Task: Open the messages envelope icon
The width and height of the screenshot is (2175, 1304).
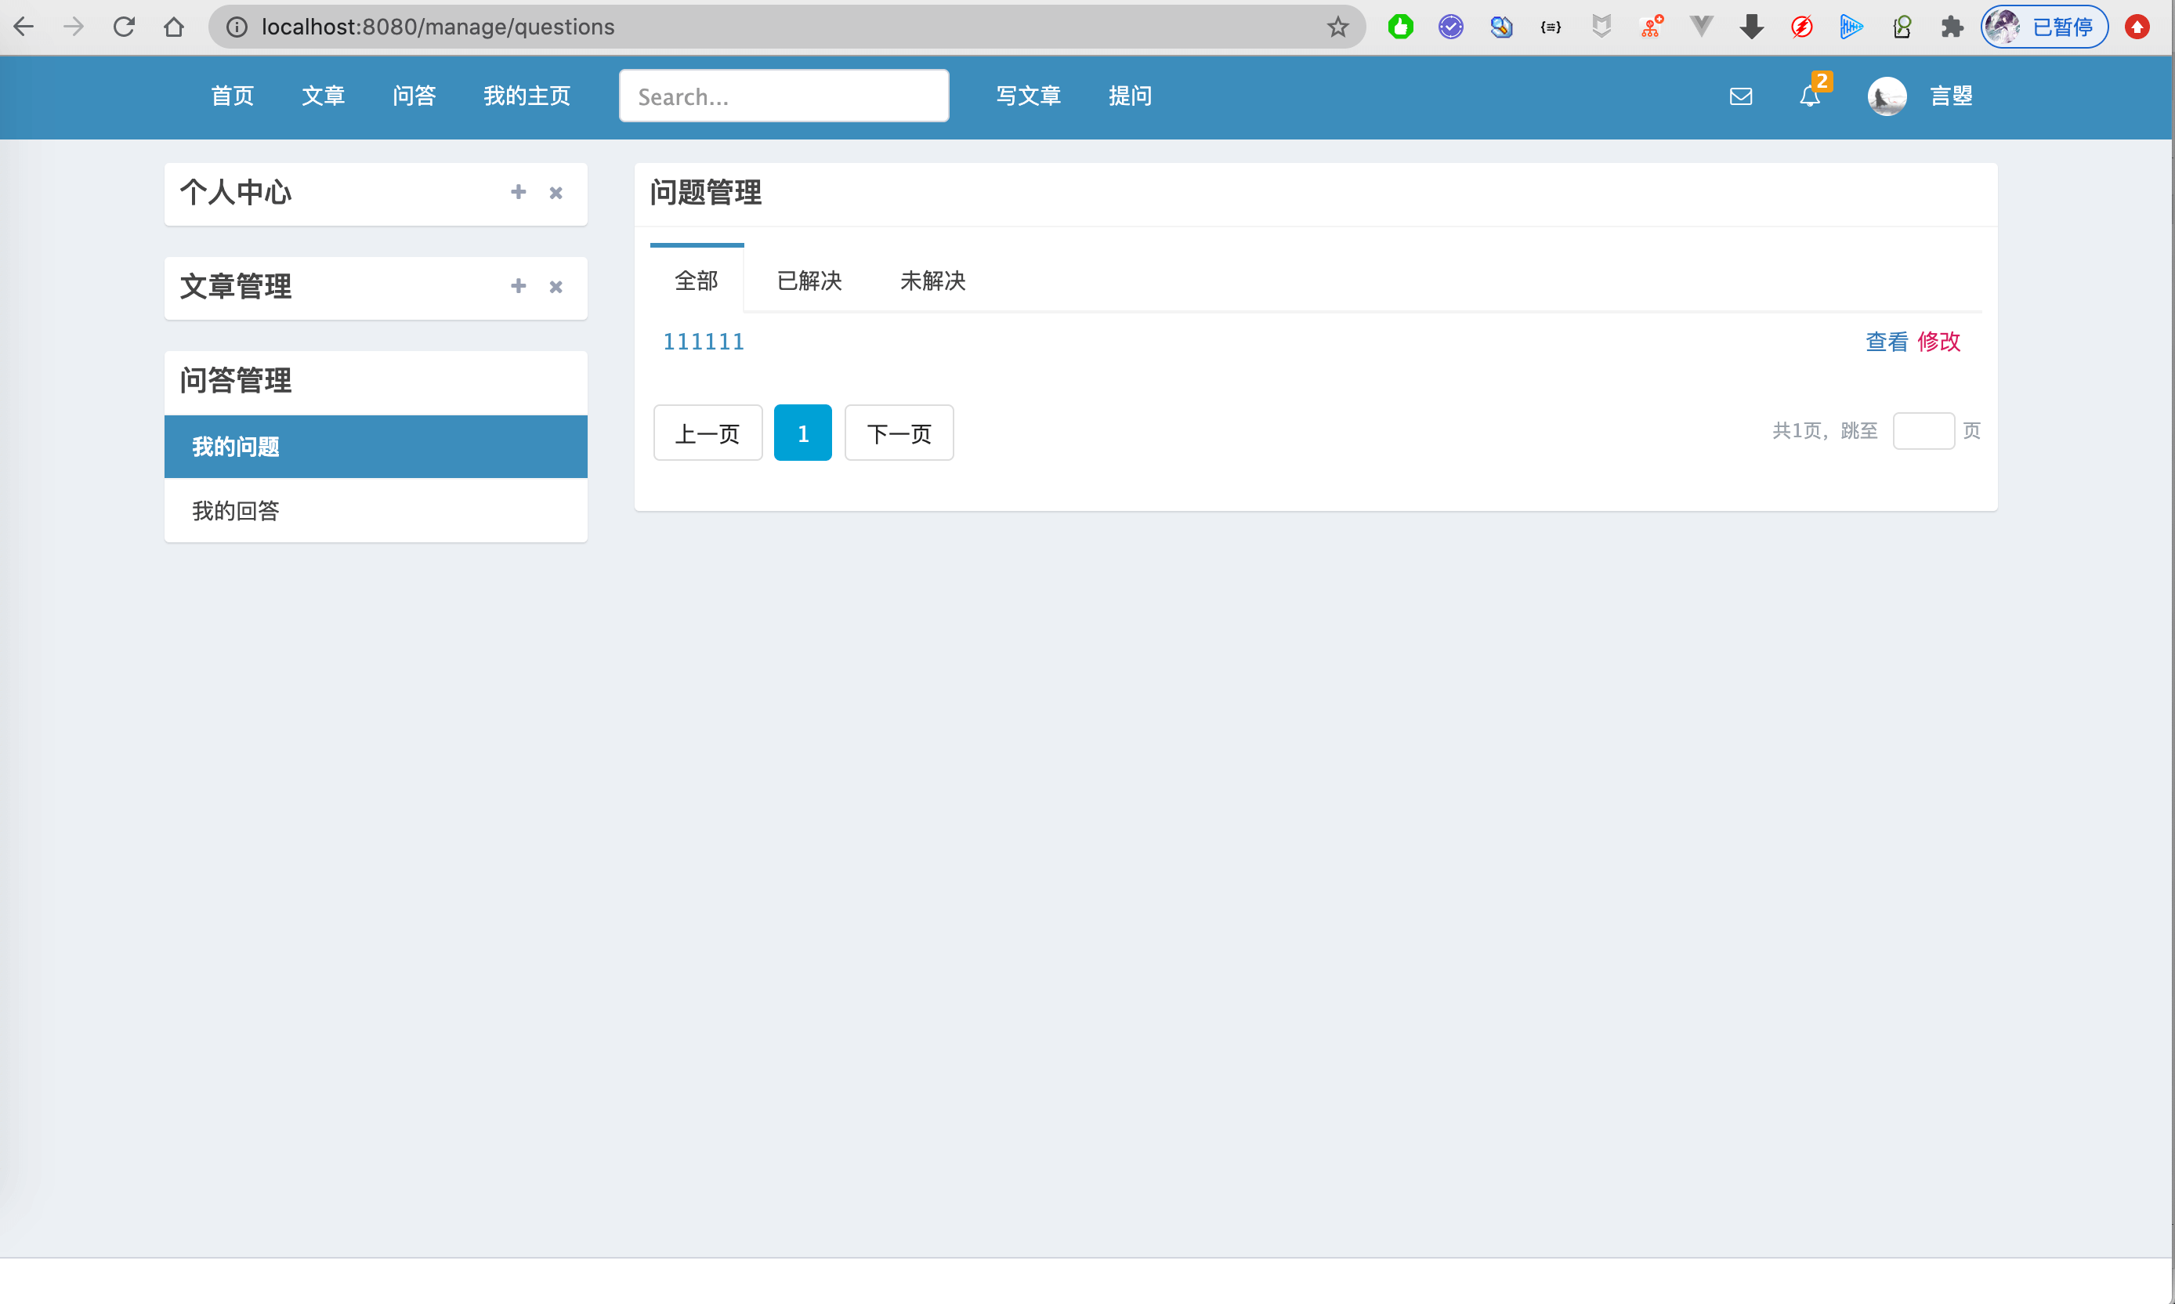Action: [x=1741, y=96]
